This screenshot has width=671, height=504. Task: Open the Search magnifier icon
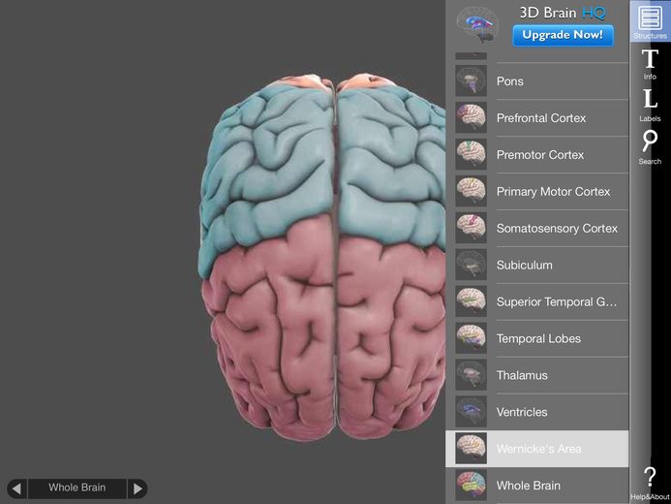[650, 147]
